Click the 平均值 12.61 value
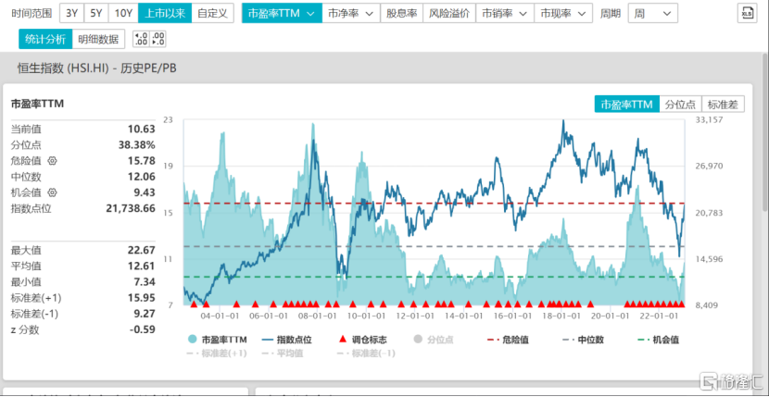Screen dimensions: 769x397 (141, 267)
